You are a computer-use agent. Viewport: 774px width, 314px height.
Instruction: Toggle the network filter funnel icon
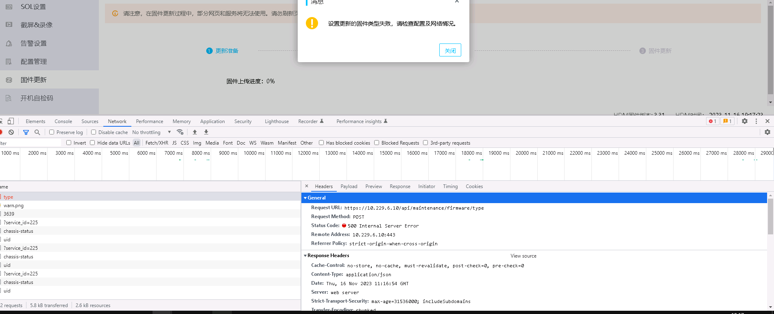[26, 132]
